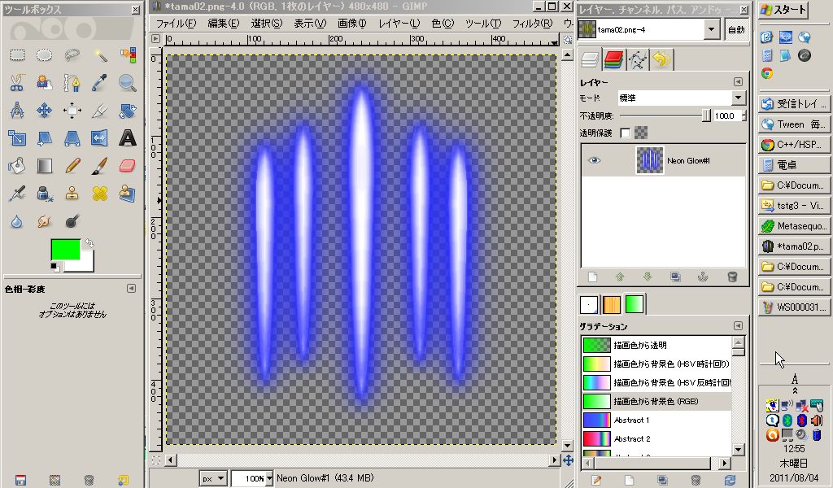Switch to the Undo History tab
Image resolution: width=833 pixels, height=488 pixels.
(661, 59)
